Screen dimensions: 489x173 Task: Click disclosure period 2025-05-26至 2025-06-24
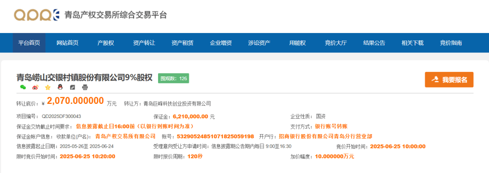tap(86, 146)
